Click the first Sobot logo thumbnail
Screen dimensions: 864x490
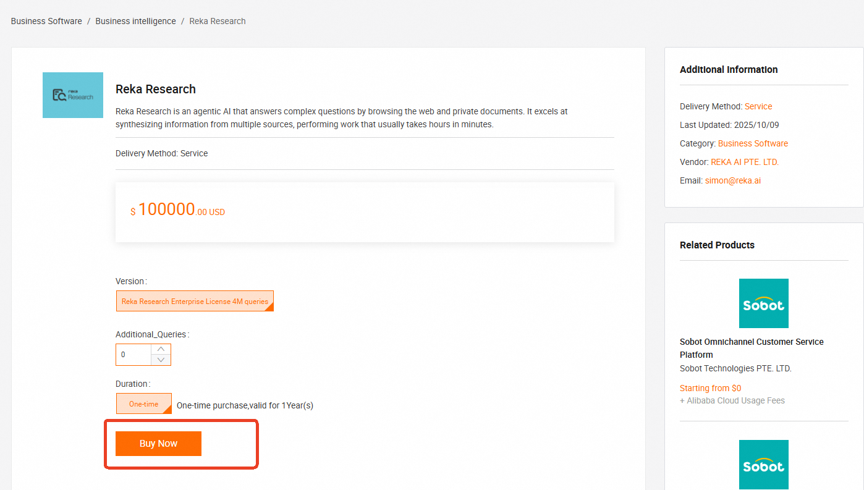pyautogui.click(x=763, y=303)
